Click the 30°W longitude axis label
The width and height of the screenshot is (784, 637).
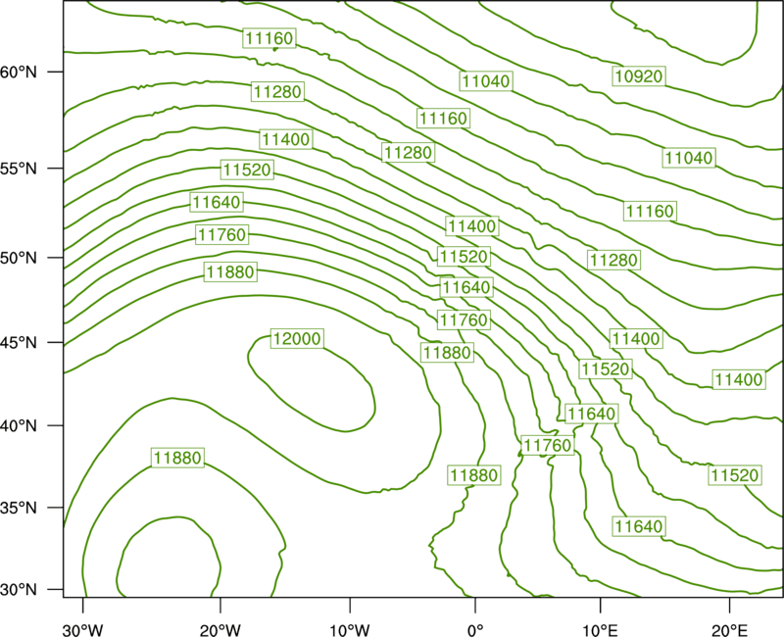(x=83, y=629)
